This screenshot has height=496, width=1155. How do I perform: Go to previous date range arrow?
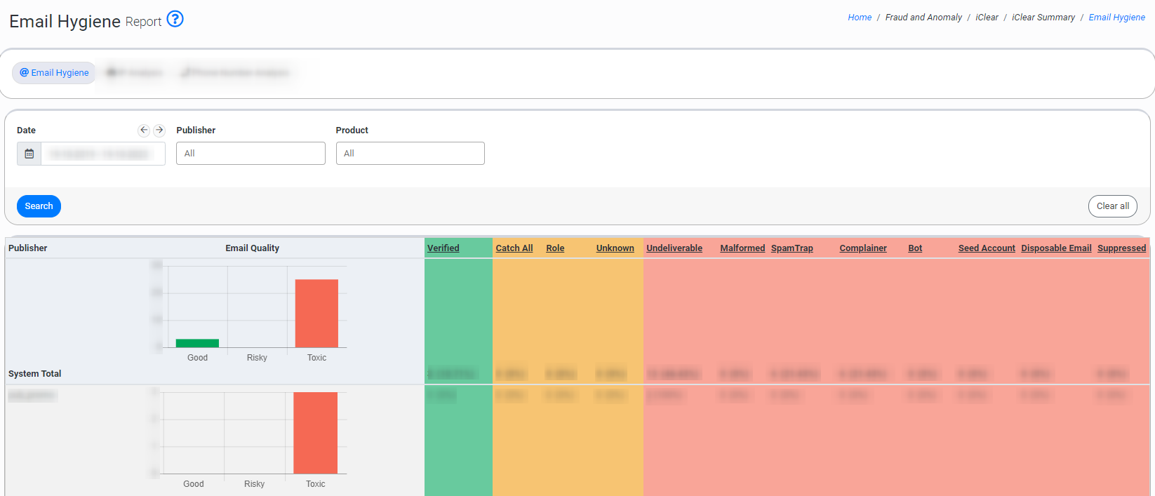point(144,130)
